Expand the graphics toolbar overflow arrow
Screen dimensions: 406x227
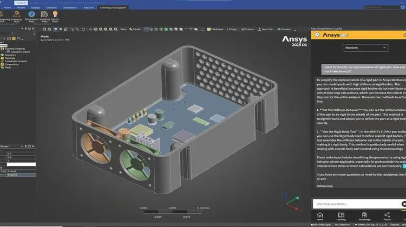click(295, 30)
